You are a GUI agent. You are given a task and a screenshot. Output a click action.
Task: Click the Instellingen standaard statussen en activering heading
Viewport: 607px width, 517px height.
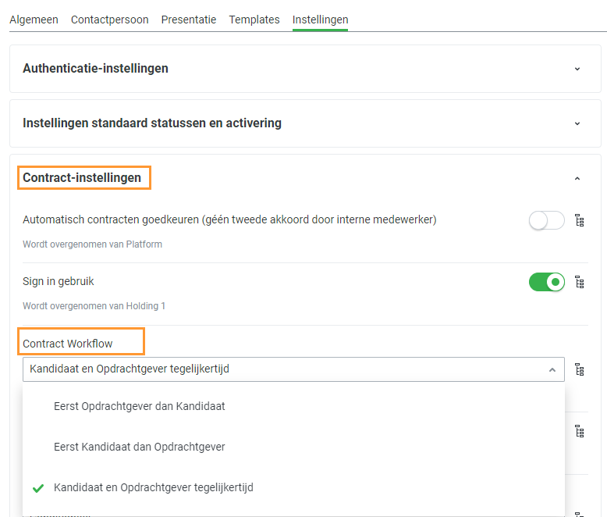tap(152, 123)
